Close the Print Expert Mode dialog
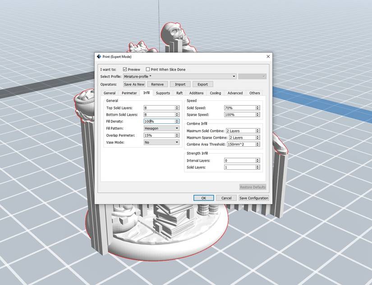Screen dimensions: 372x285 (x=268, y=56)
